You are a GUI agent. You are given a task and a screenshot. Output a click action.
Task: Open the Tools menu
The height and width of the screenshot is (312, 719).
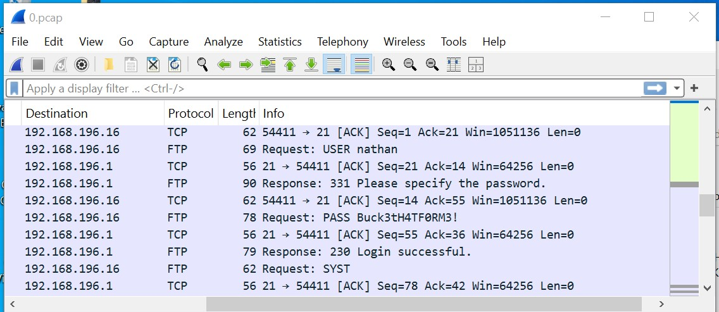pos(454,42)
